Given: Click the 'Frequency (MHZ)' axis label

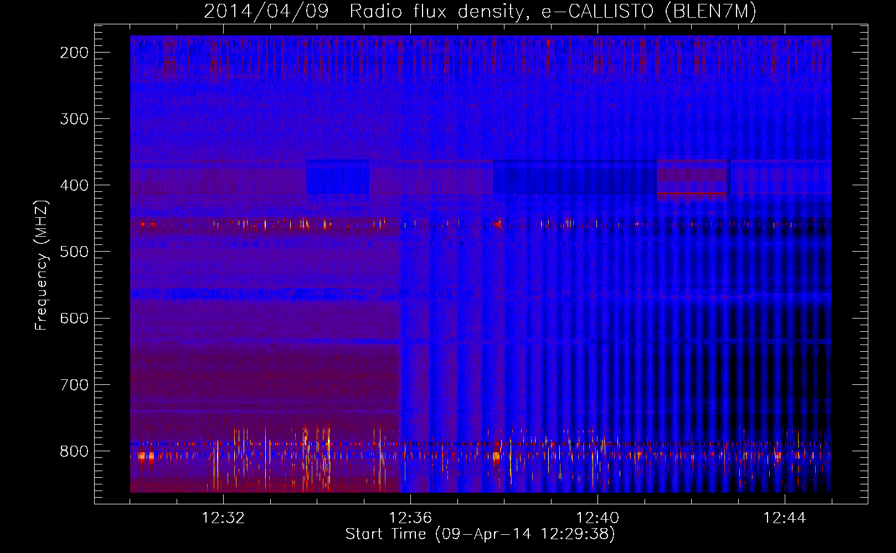Looking at the screenshot, I should pyautogui.click(x=42, y=265).
